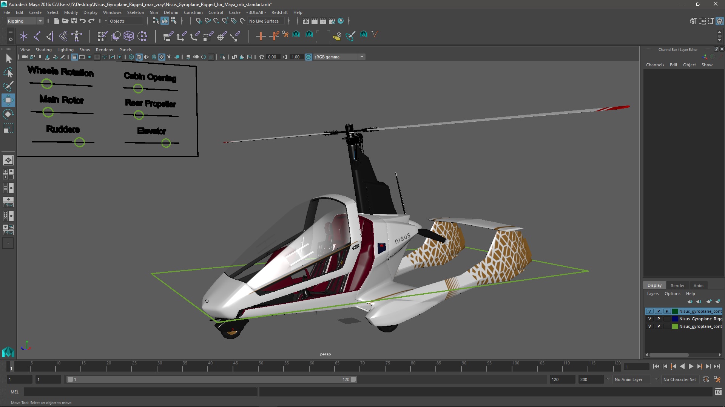Toggle playback flag P on green layer
Viewport: 725px width, 407px height.
(659, 326)
